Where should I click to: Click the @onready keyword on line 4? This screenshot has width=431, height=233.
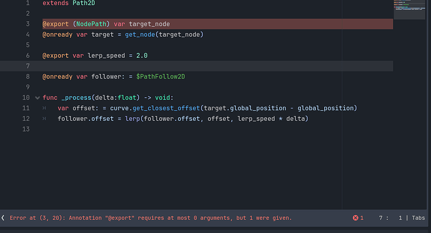[x=57, y=34]
